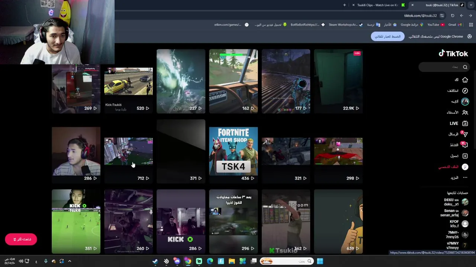Open the More three-dots menu
476x267 pixels.
pos(465,178)
